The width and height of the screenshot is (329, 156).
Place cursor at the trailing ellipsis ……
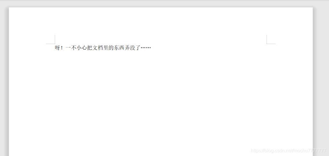pyautogui.click(x=146, y=48)
